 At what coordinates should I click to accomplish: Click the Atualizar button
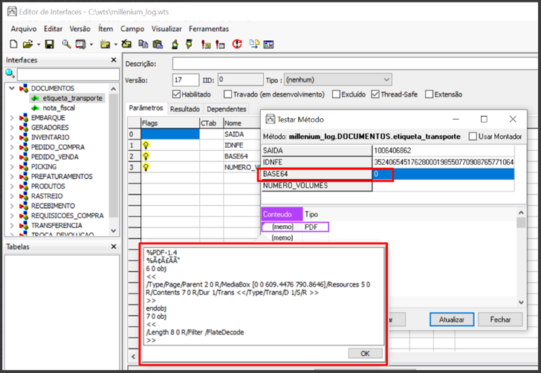pos(452,320)
